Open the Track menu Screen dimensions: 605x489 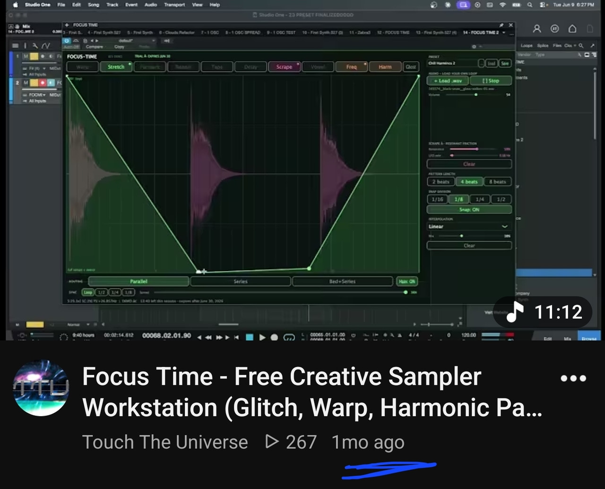pyautogui.click(x=112, y=5)
